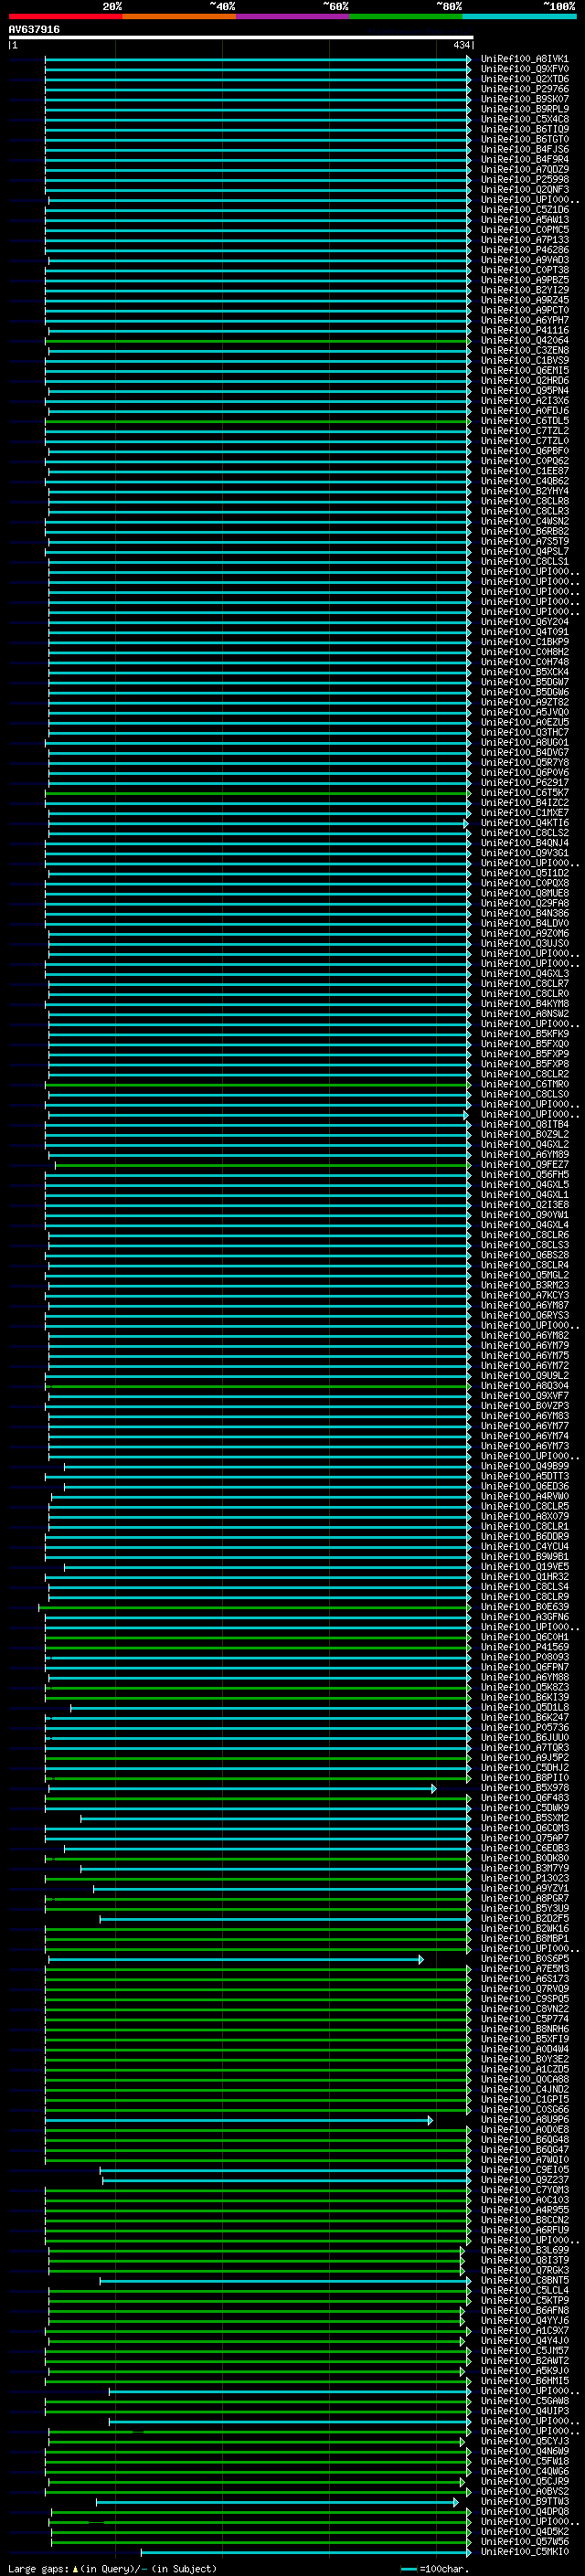The width and height of the screenshot is (585, 2576).
Task: Click hit label UniRef100_P29766
Action: [x=524, y=89]
